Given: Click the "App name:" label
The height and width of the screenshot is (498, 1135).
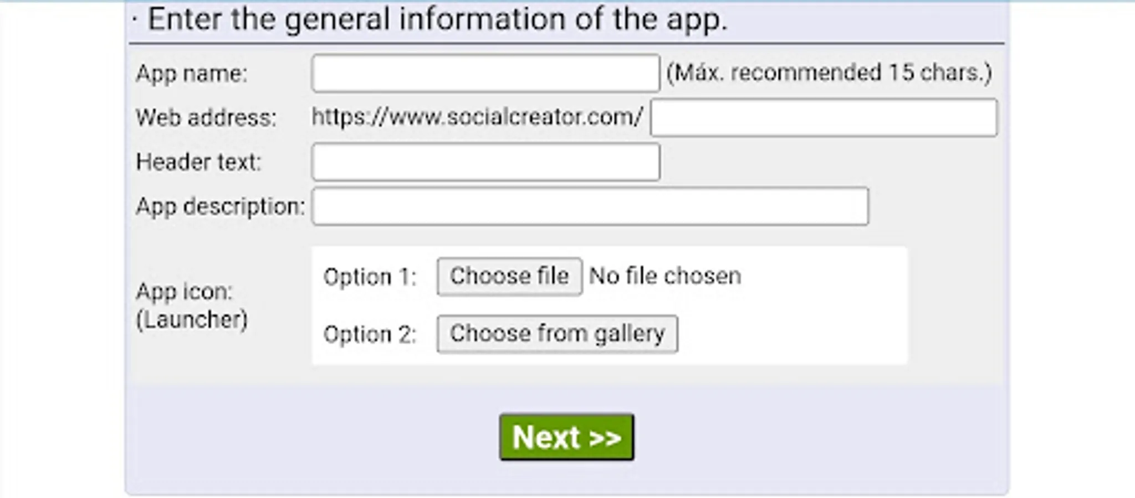Looking at the screenshot, I should 192,74.
